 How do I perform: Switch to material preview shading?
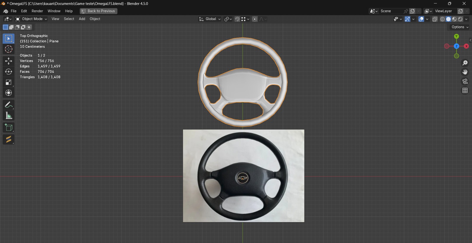pyautogui.click(x=454, y=19)
